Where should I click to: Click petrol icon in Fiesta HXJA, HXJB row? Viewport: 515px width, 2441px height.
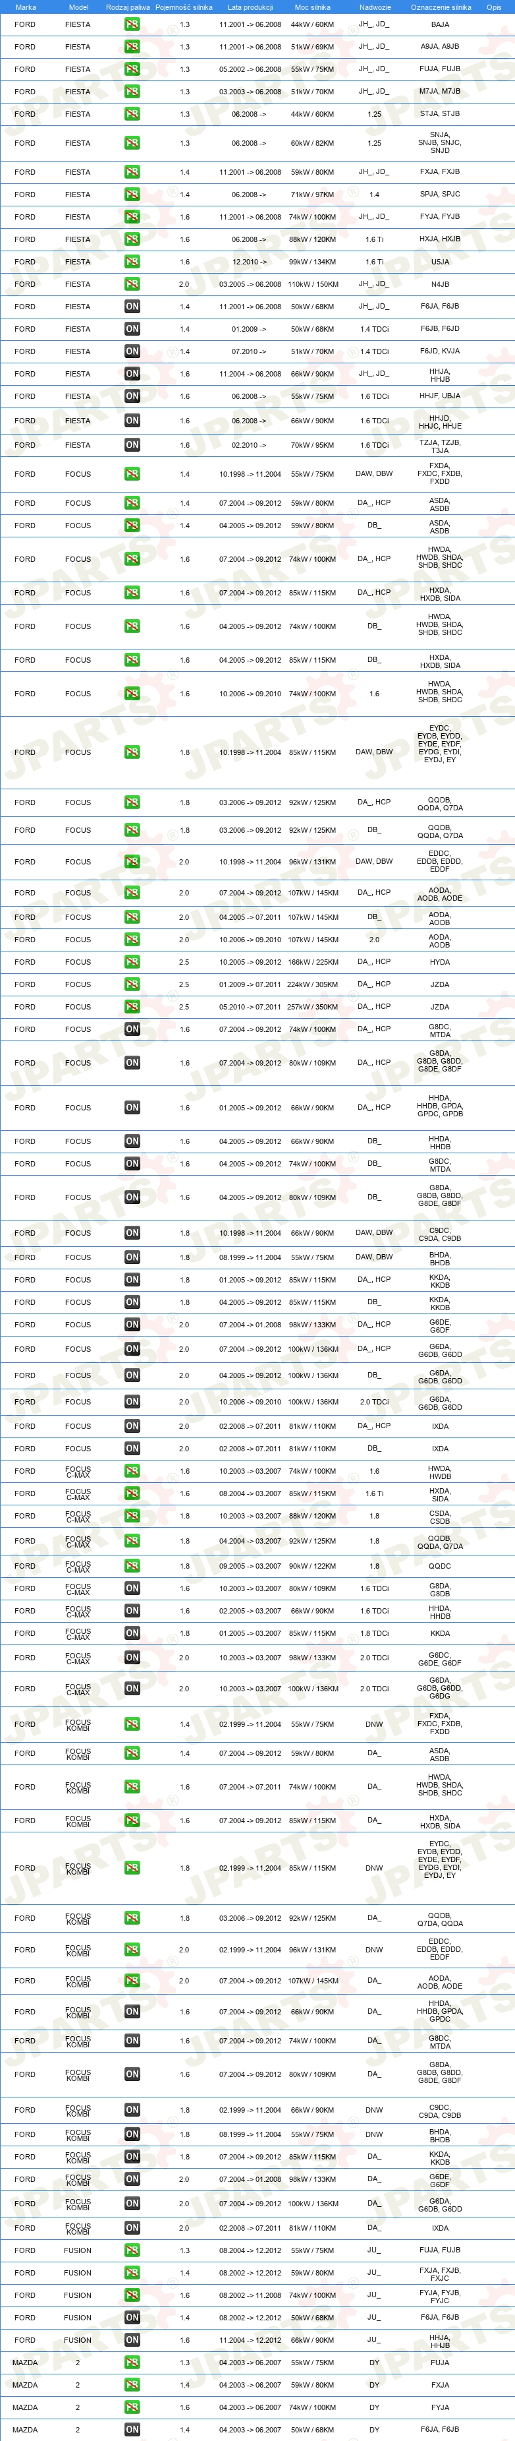point(132,240)
